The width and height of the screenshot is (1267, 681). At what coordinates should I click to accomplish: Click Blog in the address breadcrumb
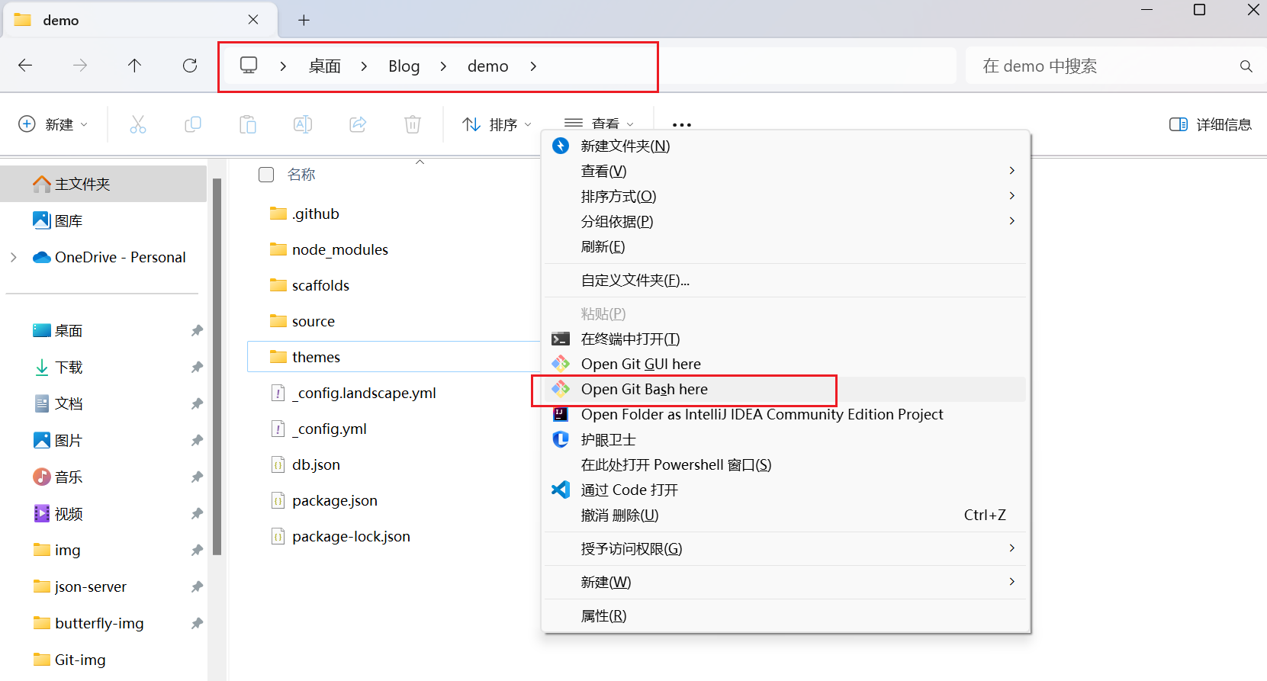404,66
